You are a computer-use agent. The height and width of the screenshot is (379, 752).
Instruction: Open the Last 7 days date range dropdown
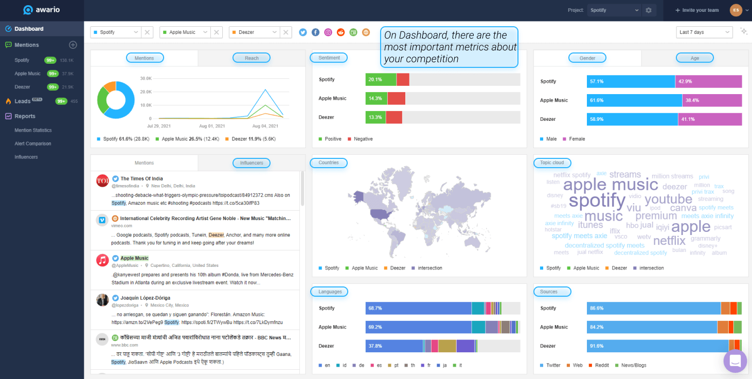(x=704, y=32)
